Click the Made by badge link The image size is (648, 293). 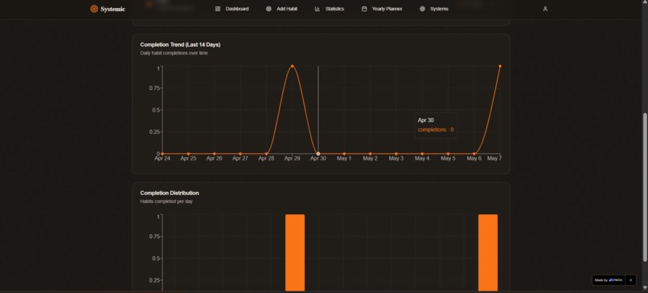[609, 280]
